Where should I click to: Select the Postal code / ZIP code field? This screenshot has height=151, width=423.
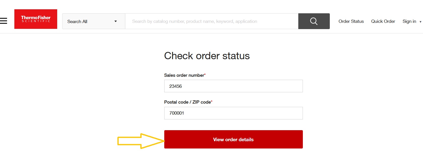point(233,113)
